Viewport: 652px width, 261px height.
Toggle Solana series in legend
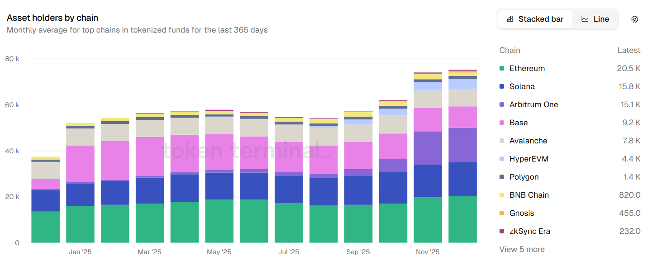pos(522,86)
